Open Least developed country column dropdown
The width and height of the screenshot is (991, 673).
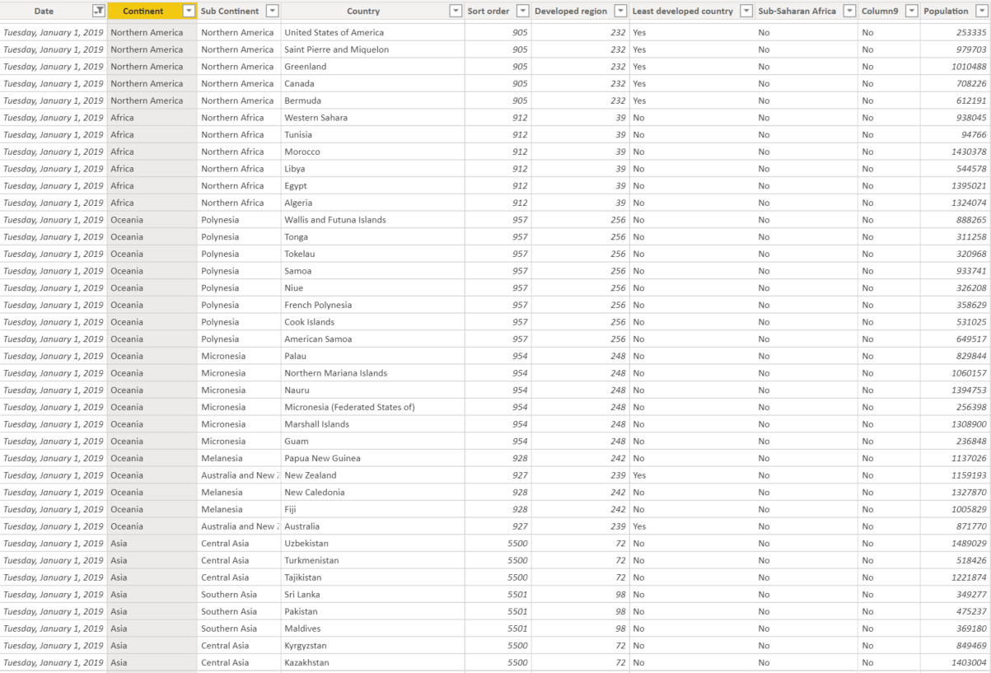coord(746,11)
